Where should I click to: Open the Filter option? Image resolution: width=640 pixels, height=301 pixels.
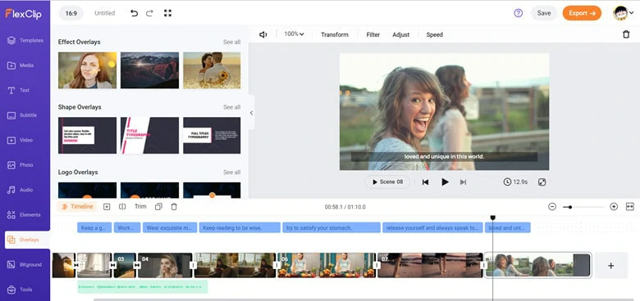pos(373,34)
